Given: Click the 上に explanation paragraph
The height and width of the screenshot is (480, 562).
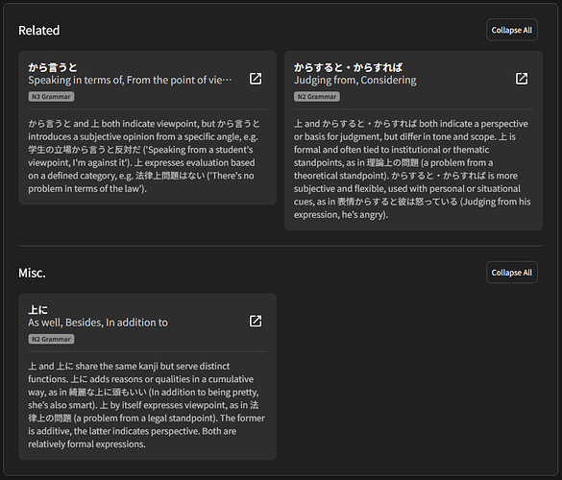Looking at the screenshot, I should pos(147,405).
